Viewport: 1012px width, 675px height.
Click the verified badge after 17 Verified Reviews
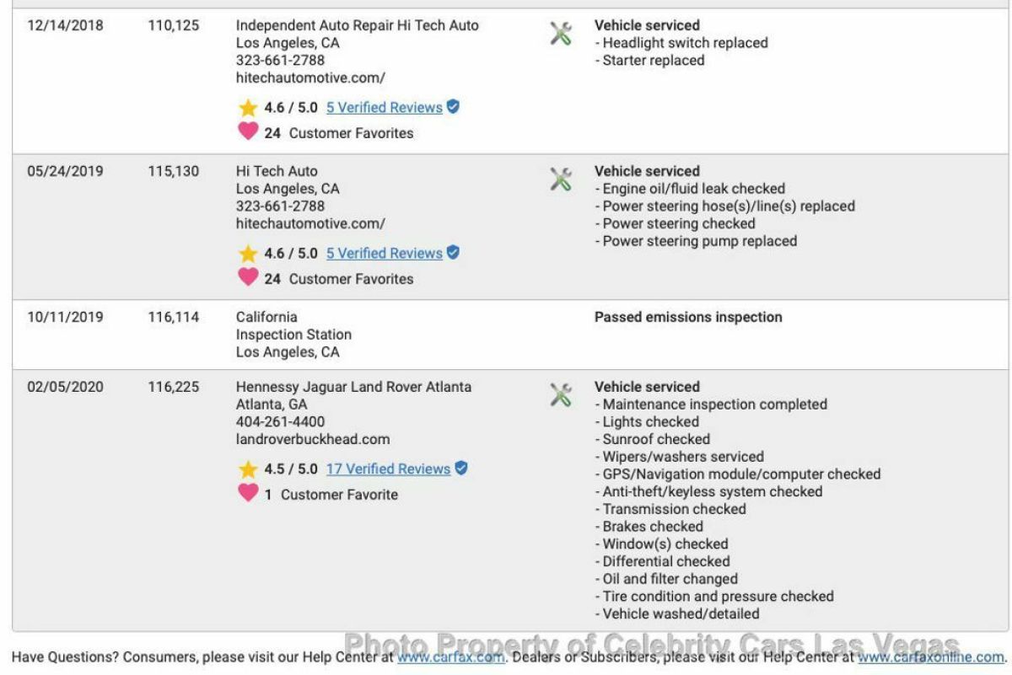pyautogui.click(x=461, y=468)
